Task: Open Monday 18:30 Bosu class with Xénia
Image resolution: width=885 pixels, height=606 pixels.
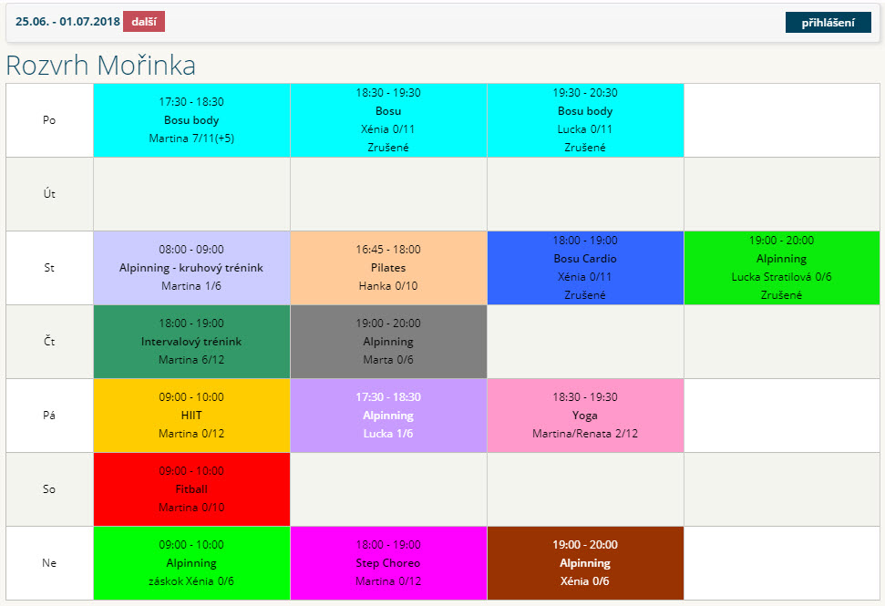Action: 388,120
